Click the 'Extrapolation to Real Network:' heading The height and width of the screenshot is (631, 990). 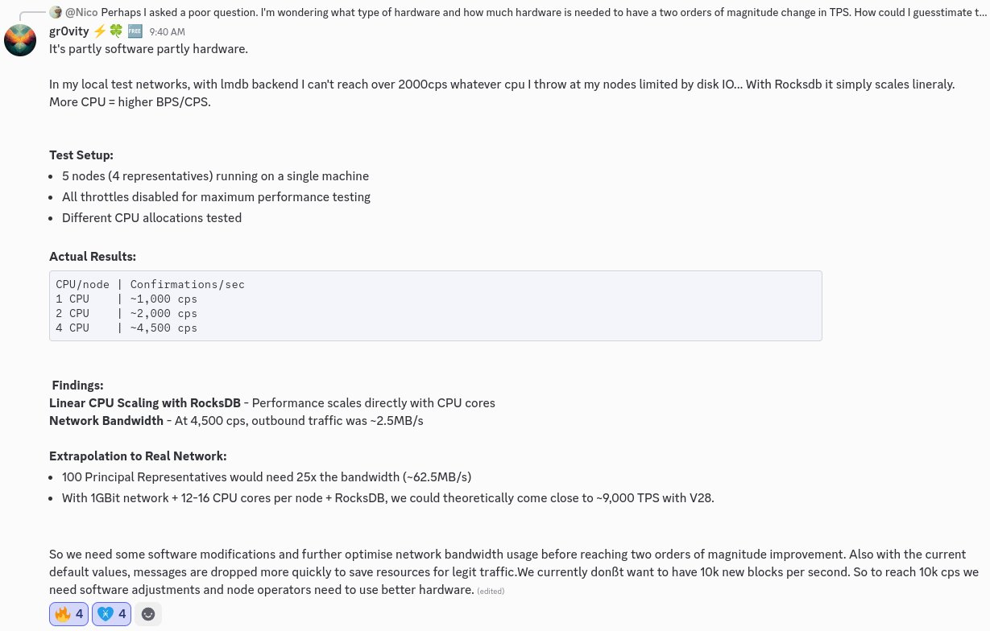[138, 456]
